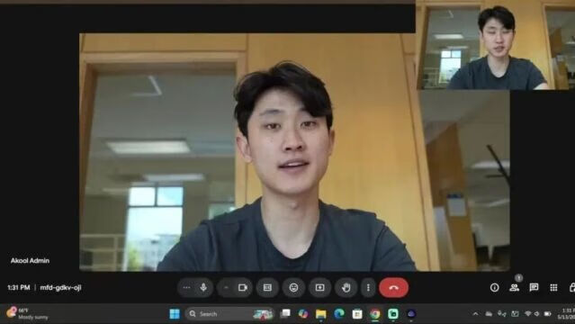Viewport: 575px width, 324px height.
Task: Open Google Chrome from the taskbar
Action: [374, 314]
